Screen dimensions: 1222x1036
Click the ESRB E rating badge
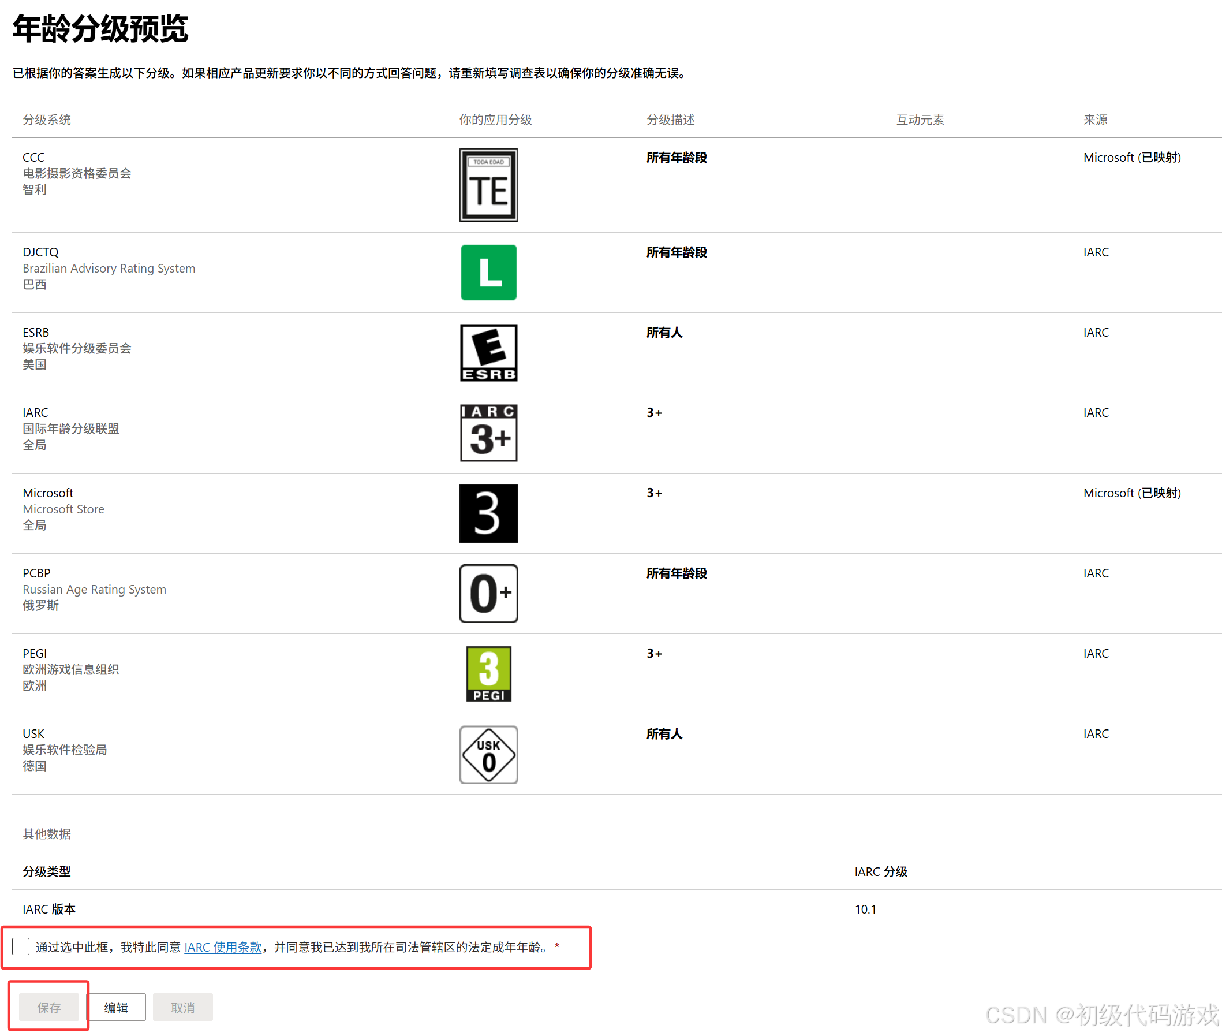coord(488,352)
